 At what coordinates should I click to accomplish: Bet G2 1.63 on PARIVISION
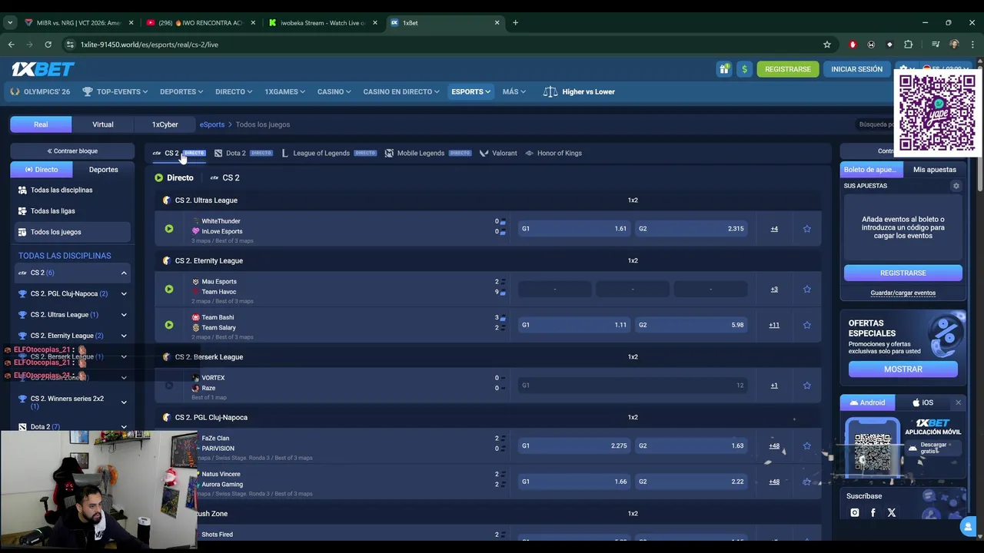pyautogui.click(x=691, y=445)
